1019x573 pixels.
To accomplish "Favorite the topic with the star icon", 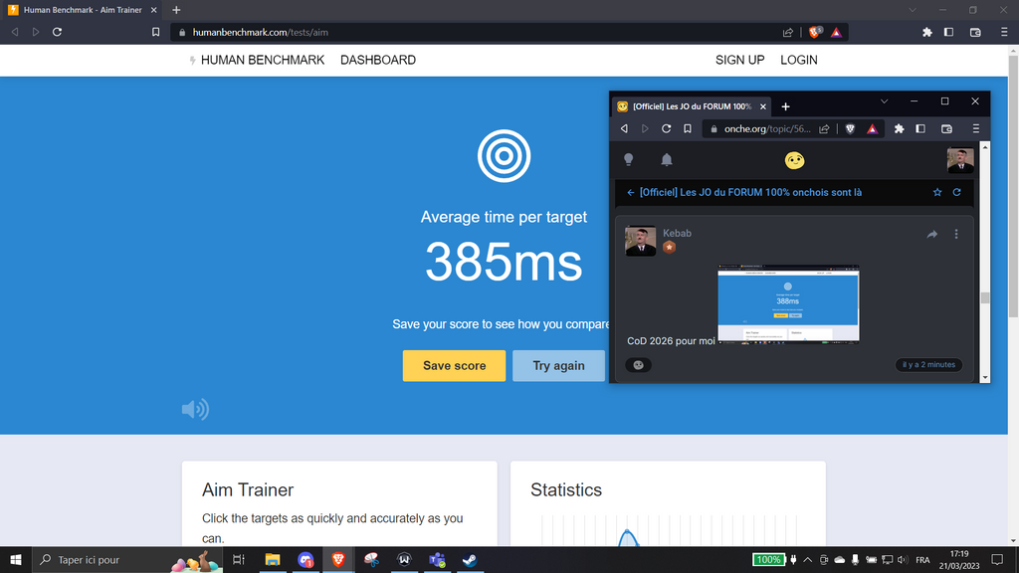I will tap(937, 192).
